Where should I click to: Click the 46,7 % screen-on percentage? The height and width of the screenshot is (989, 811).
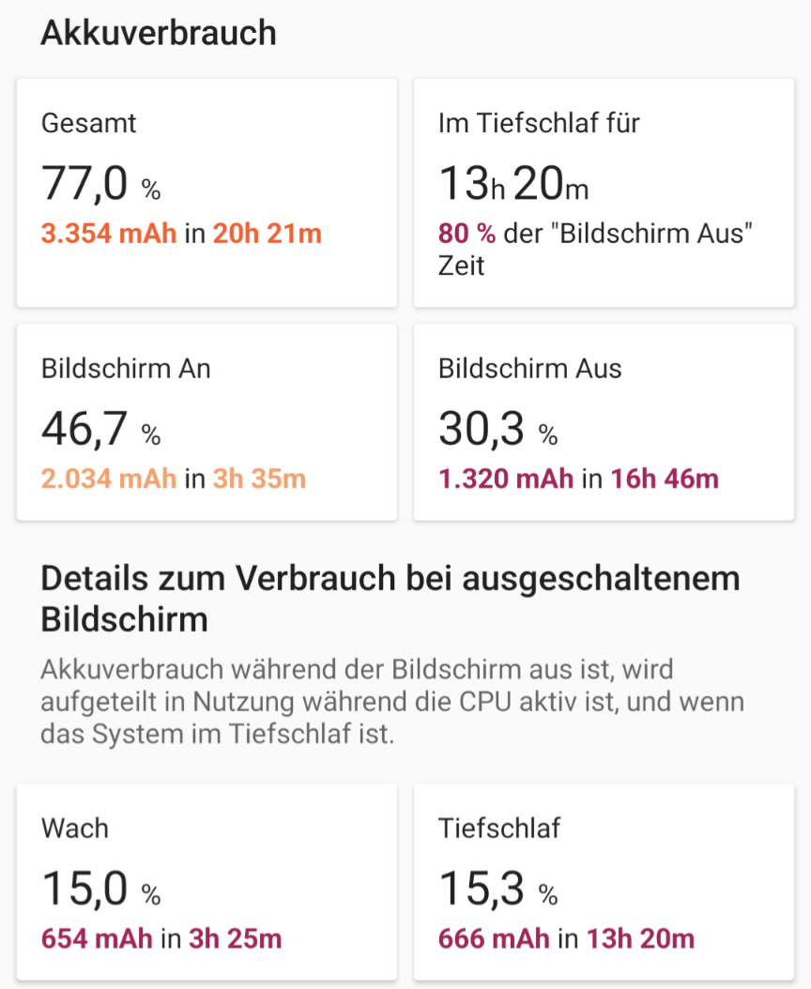click(x=100, y=430)
